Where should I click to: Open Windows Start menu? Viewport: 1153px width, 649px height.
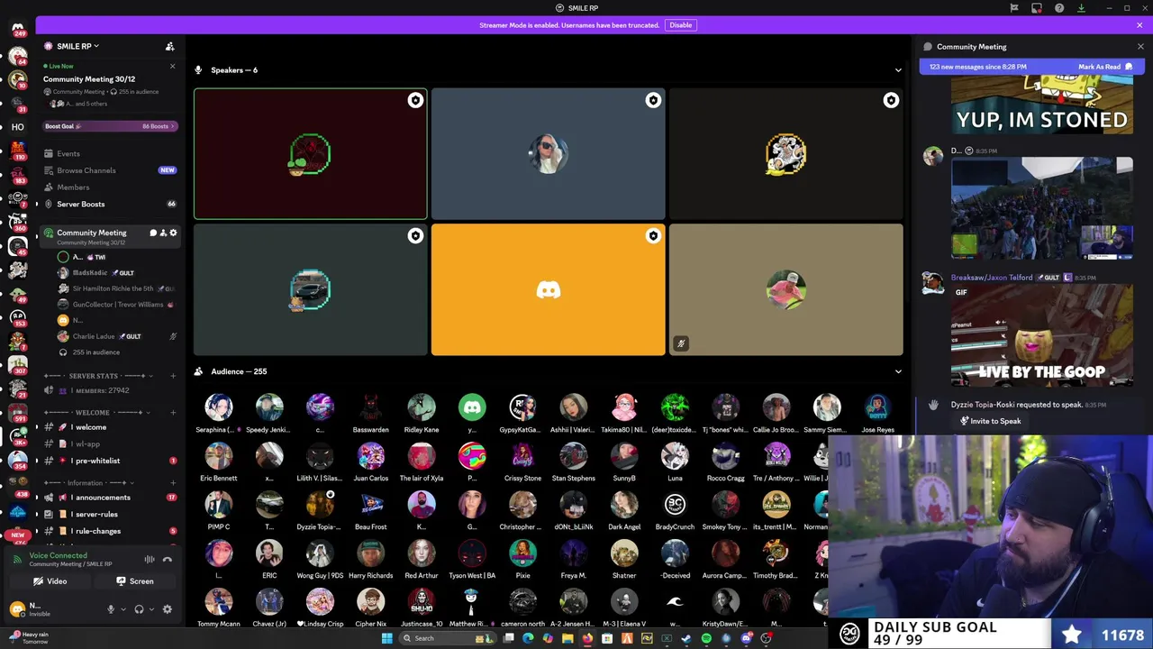[386, 638]
